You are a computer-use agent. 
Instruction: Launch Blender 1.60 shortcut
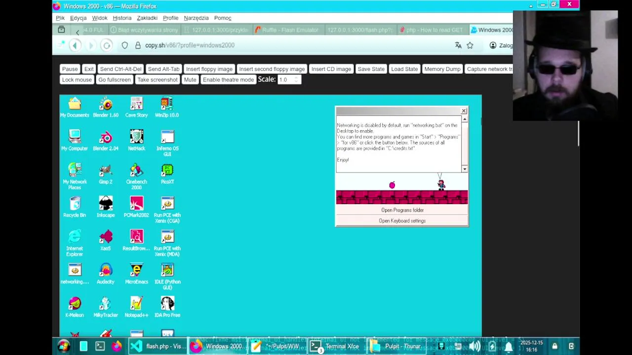point(106,107)
